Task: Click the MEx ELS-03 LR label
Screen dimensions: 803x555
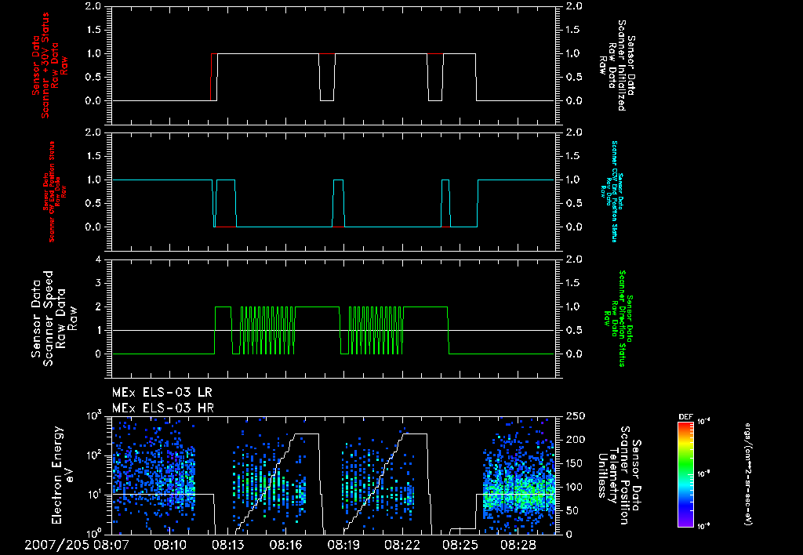Action: coord(162,393)
